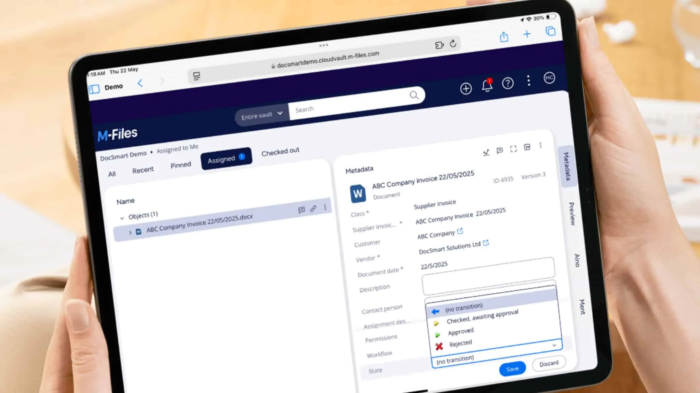Click the Workflow property label

(x=379, y=354)
